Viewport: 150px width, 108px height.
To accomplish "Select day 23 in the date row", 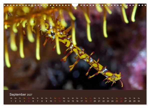I will pos(108,101).
